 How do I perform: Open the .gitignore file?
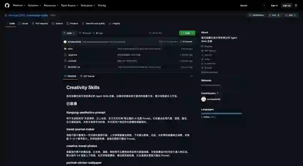[x=72, y=55]
